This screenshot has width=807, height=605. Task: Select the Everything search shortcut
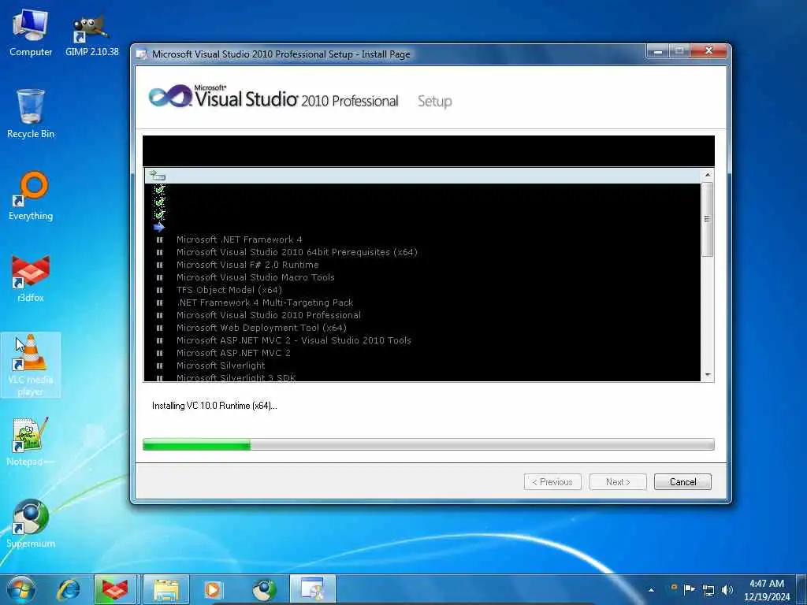click(x=31, y=196)
